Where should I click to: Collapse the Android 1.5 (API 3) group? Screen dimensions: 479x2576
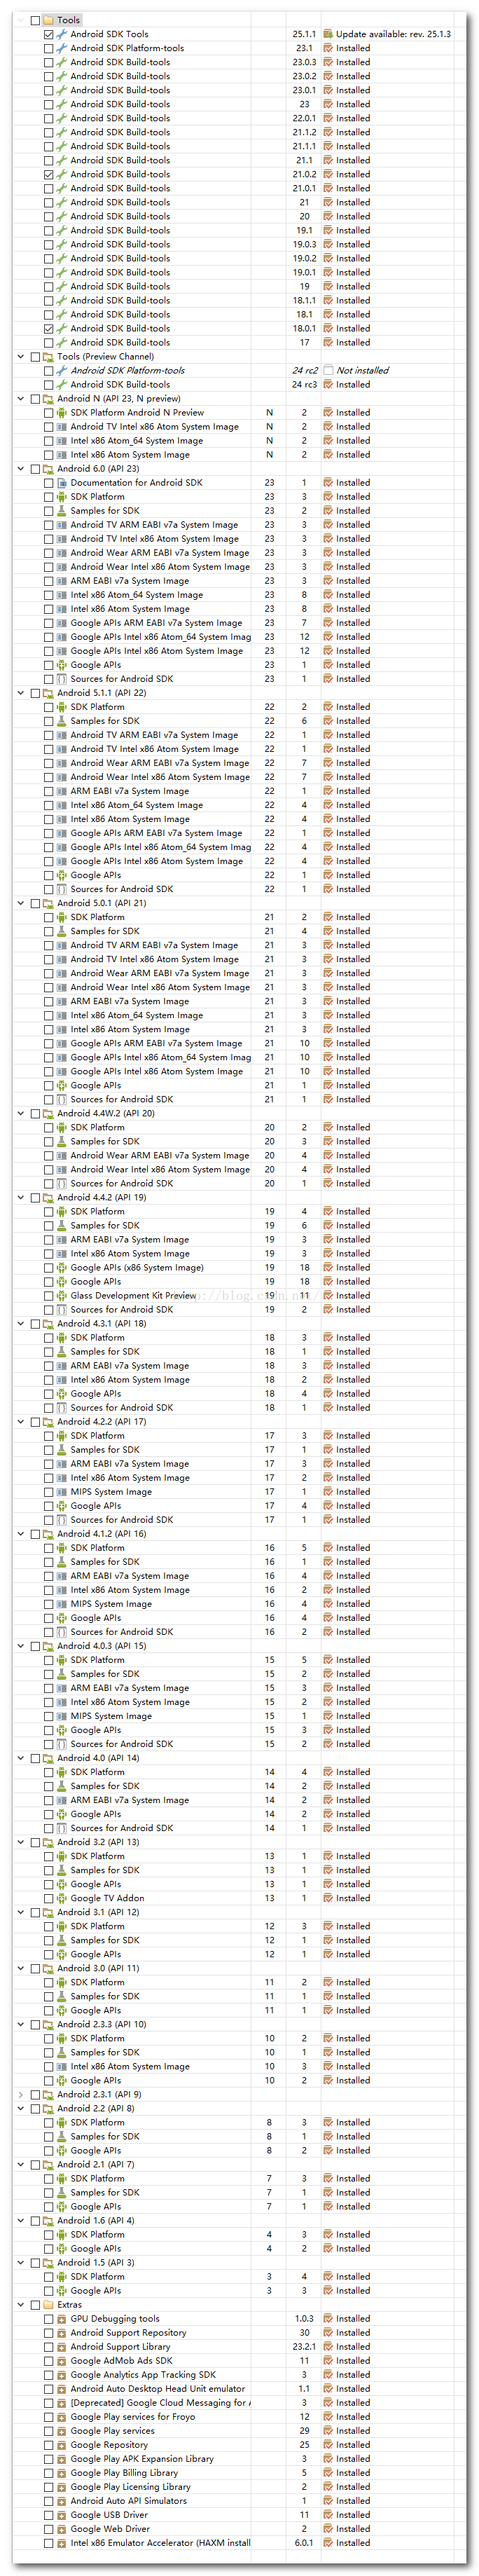(21, 2262)
